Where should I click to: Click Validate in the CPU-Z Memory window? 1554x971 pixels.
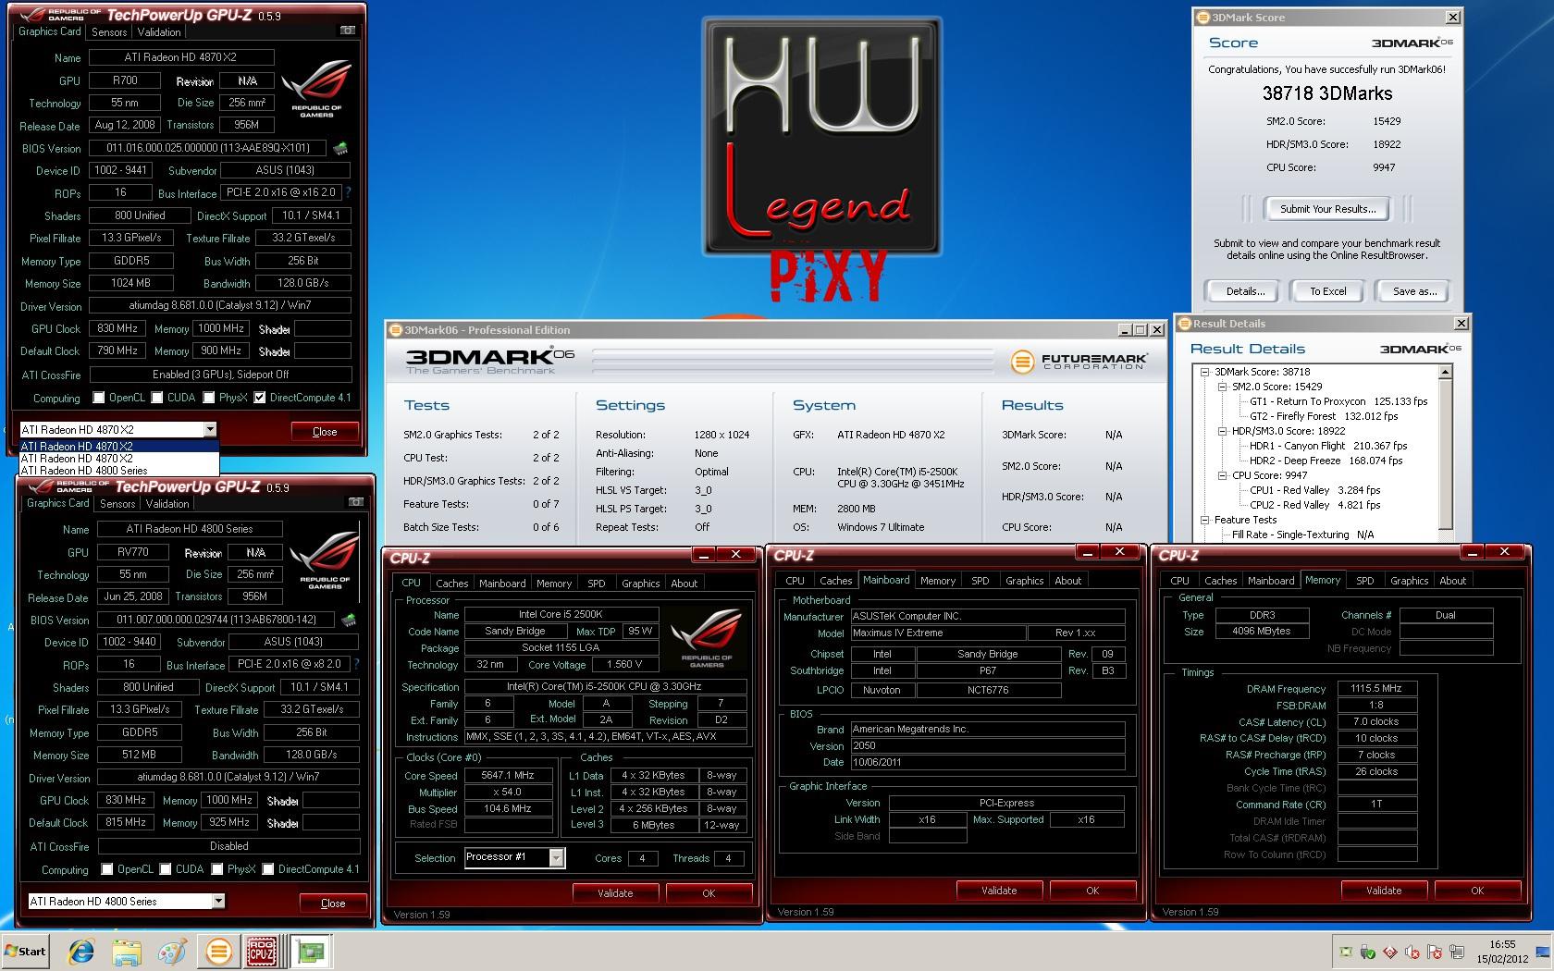click(x=1384, y=891)
